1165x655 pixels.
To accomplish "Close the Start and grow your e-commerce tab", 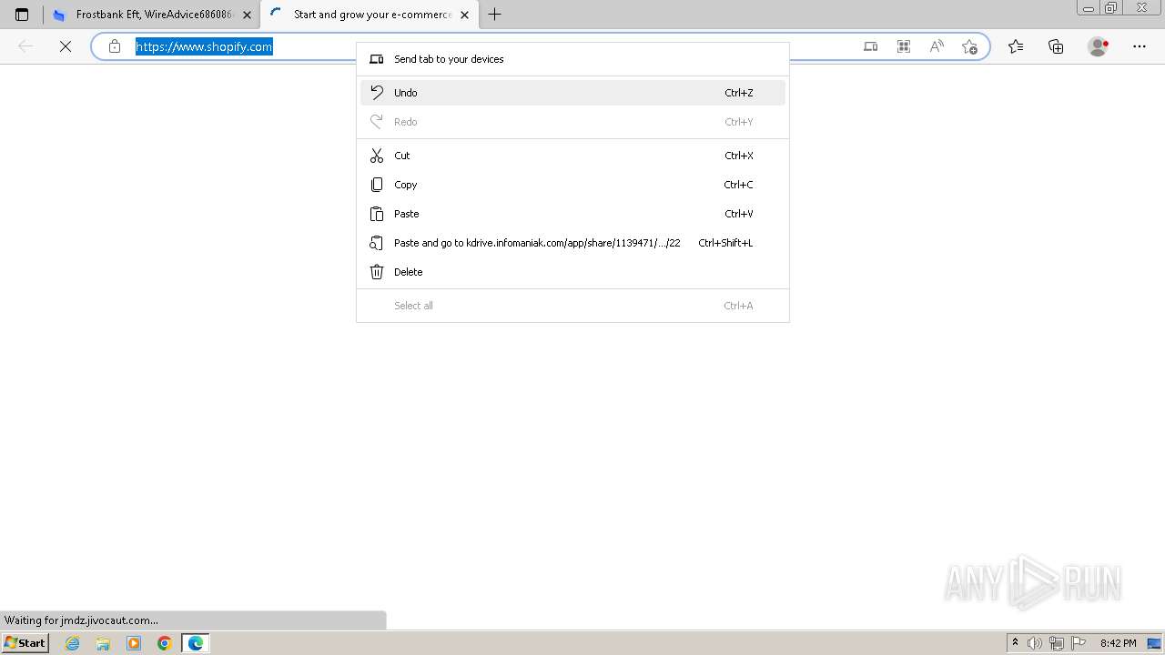I will point(464,15).
